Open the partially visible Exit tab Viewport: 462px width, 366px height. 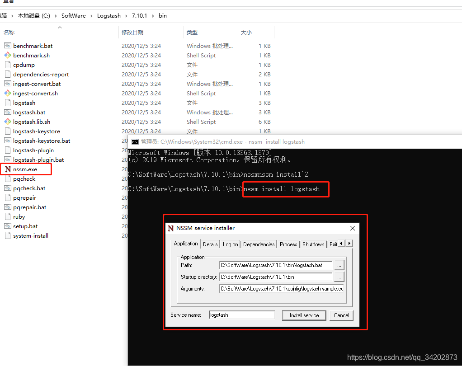coord(333,244)
